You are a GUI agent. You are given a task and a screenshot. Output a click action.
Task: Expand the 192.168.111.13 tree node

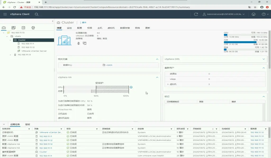click(10, 55)
